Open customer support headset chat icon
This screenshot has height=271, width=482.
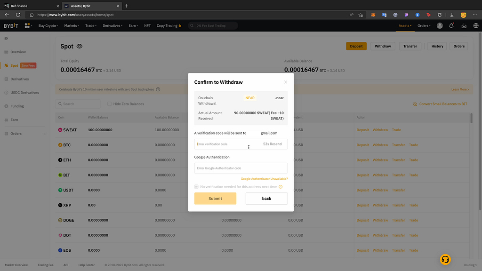pos(445,260)
